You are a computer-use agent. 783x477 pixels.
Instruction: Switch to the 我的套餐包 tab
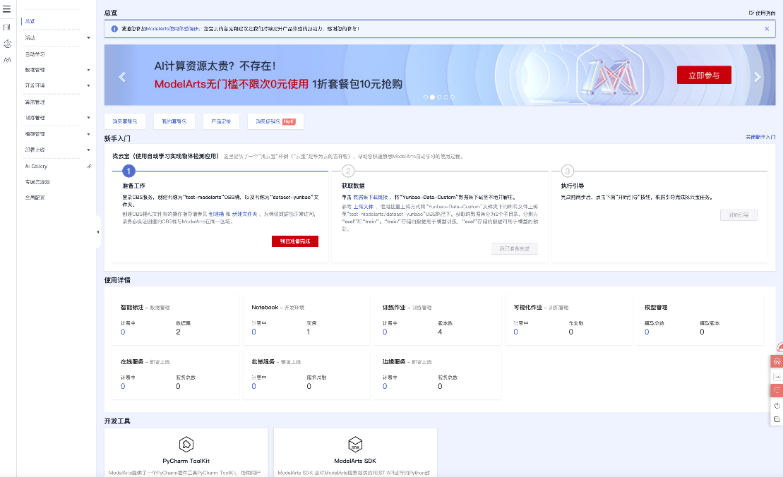coord(172,121)
